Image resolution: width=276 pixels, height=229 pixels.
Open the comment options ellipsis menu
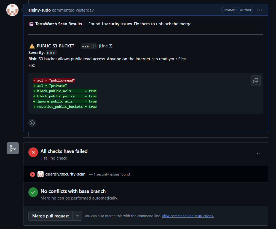260,10
